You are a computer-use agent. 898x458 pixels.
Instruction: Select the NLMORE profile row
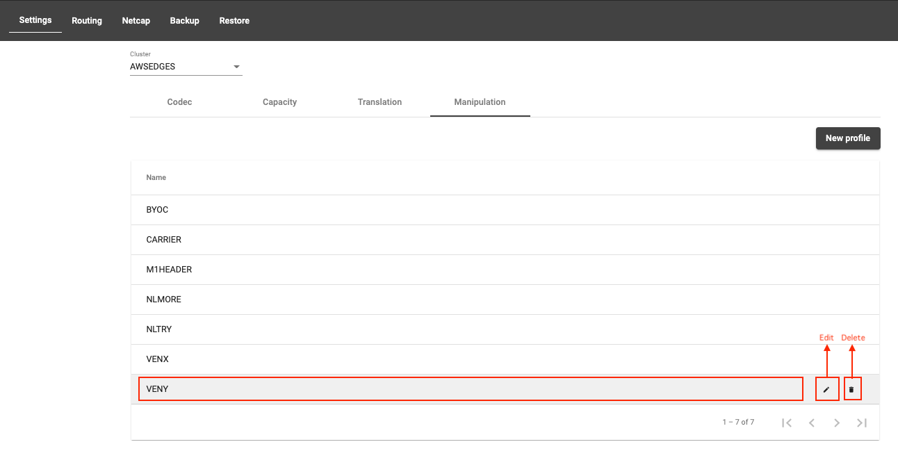pyautogui.click(x=505, y=300)
